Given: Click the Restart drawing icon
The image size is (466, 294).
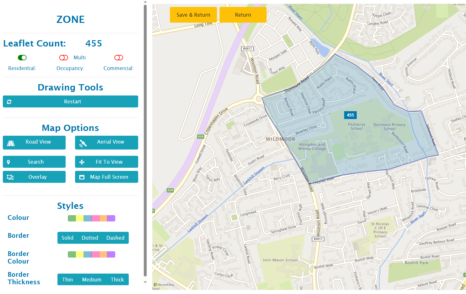Looking at the screenshot, I should point(9,101).
